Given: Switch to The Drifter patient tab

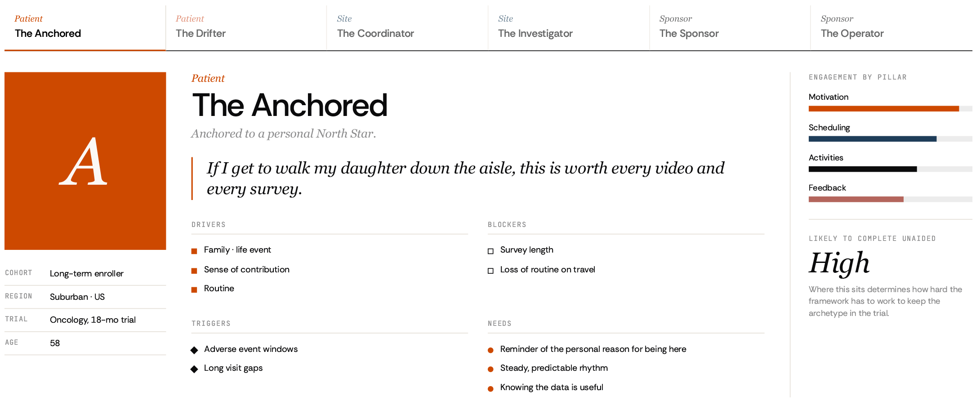Looking at the screenshot, I should [246, 27].
